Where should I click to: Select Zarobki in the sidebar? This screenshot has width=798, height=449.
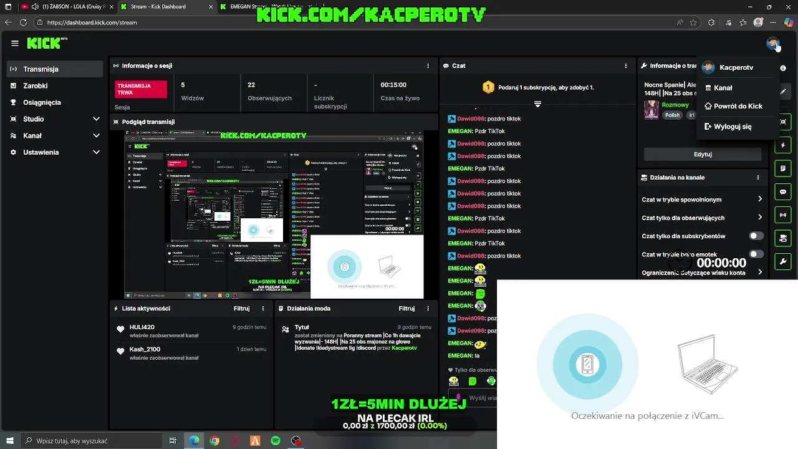(55, 85)
